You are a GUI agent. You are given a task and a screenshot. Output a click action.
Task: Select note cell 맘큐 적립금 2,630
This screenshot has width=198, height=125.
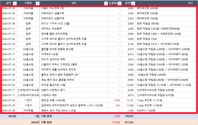[147, 39]
